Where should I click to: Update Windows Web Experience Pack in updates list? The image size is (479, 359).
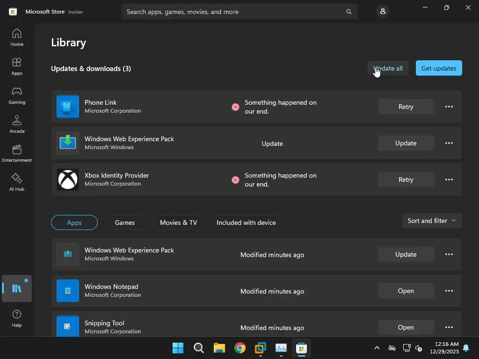pos(406,143)
